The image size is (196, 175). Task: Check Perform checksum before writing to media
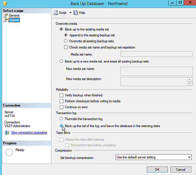(x=61, y=101)
